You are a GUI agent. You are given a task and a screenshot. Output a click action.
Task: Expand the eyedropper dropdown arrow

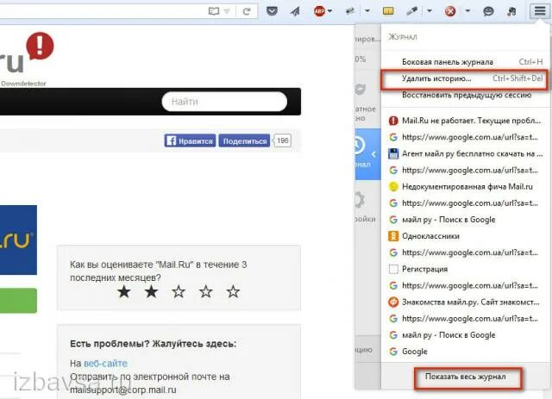coord(430,11)
